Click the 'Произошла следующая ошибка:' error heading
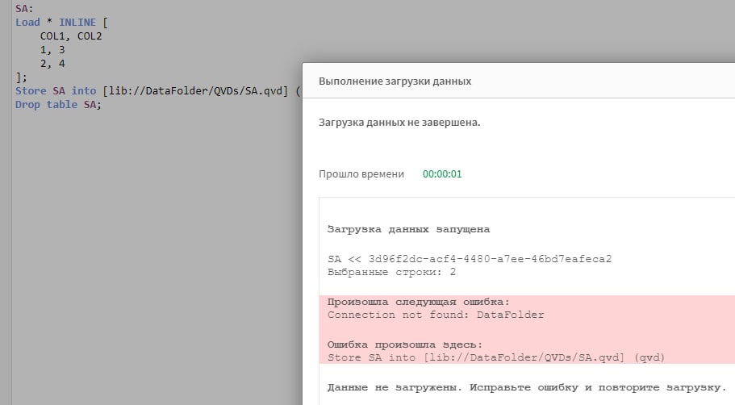Viewport: 735px width, 405px height. point(418,302)
